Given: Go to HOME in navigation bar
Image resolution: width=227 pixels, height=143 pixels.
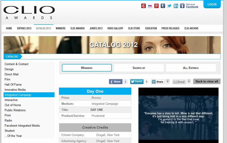Looking at the screenshot, I should (x=9, y=28).
